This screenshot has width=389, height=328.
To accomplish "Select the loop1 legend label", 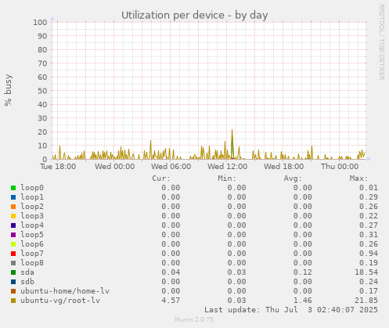I will (32, 197).
